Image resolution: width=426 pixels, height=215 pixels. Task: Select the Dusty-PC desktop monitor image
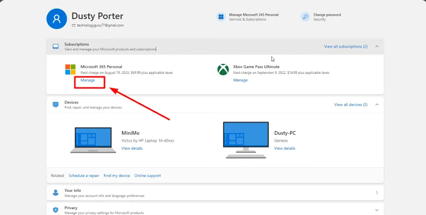(x=246, y=140)
